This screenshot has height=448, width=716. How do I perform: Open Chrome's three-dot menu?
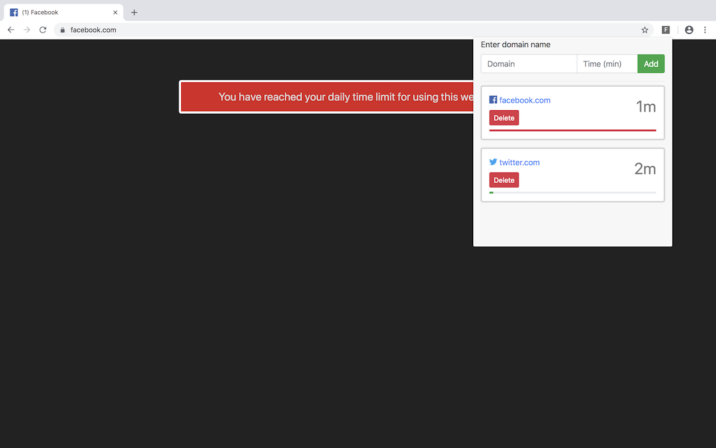pos(705,30)
